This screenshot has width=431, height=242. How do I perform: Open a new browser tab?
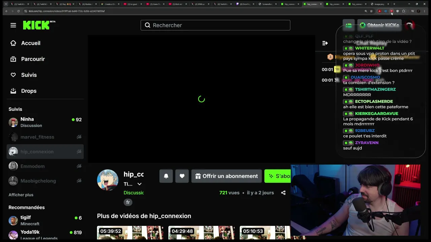point(394,4)
